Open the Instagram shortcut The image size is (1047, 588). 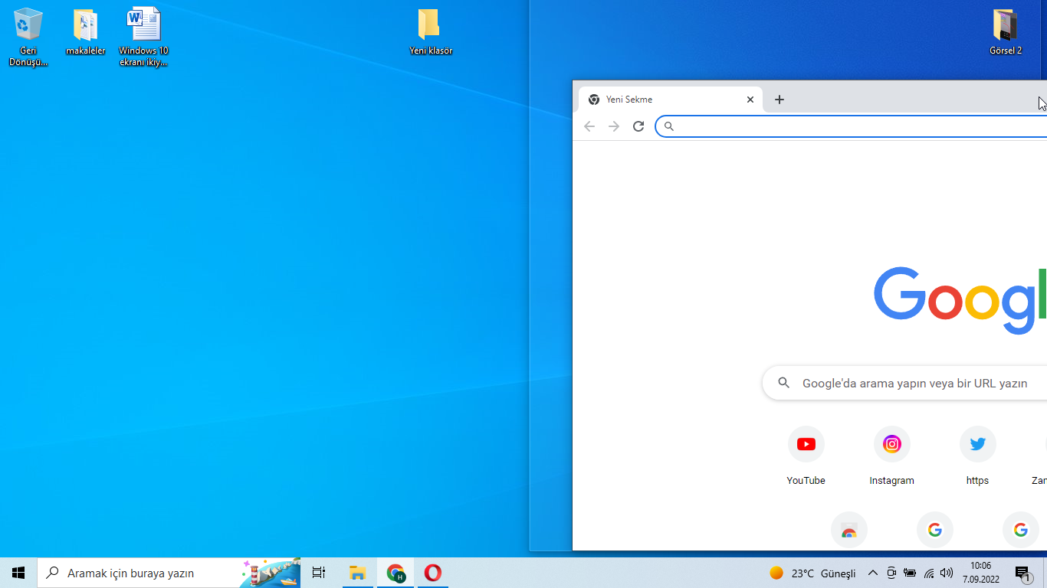pos(891,445)
